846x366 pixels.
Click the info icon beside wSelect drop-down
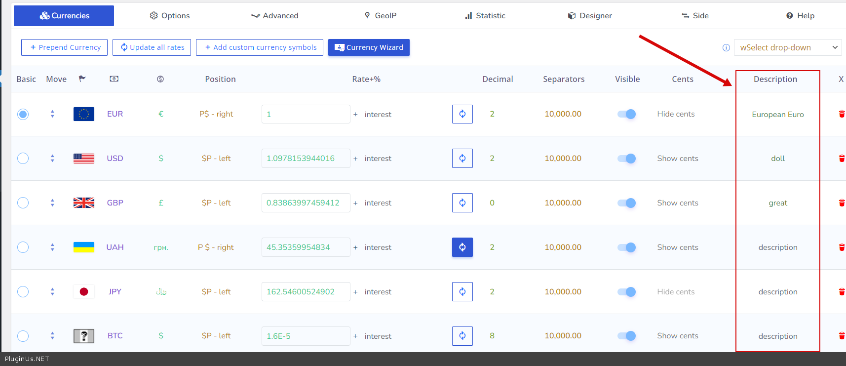726,48
